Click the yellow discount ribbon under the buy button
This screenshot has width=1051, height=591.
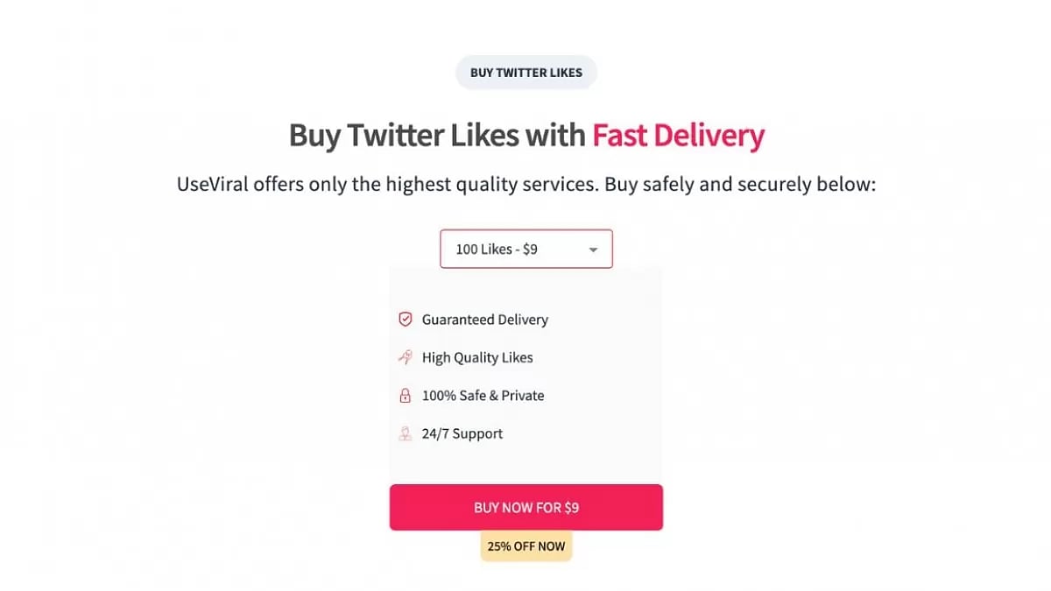[x=525, y=545]
